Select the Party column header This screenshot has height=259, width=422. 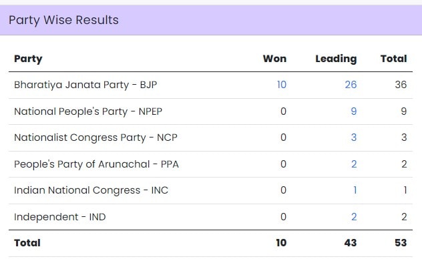(28, 59)
